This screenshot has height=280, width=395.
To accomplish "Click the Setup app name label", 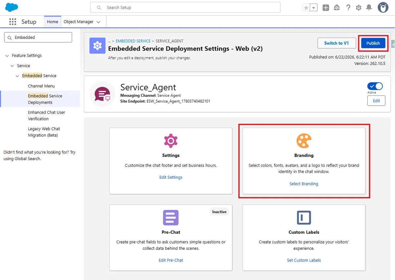I will 29,22.
